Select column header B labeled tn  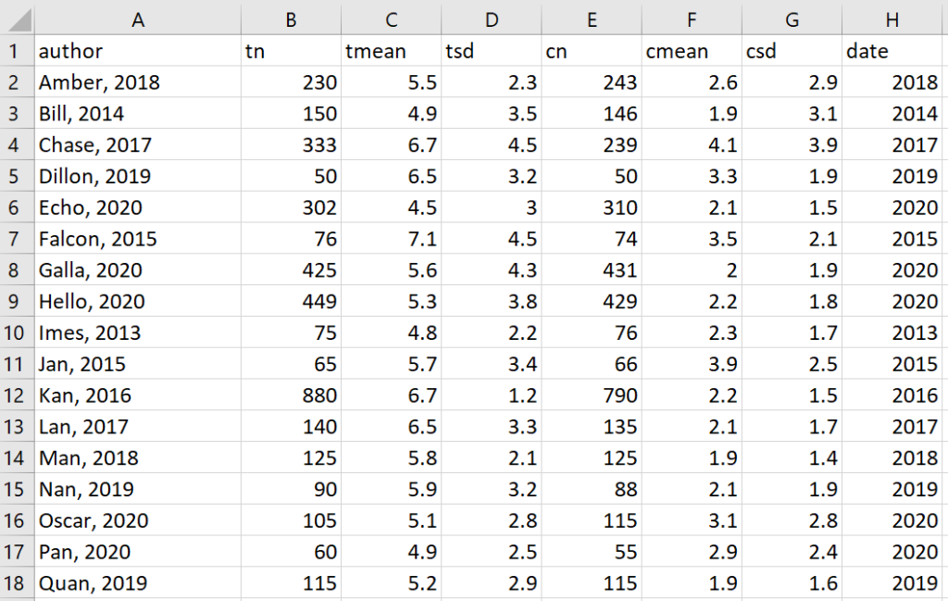click(x=290, y=19)
